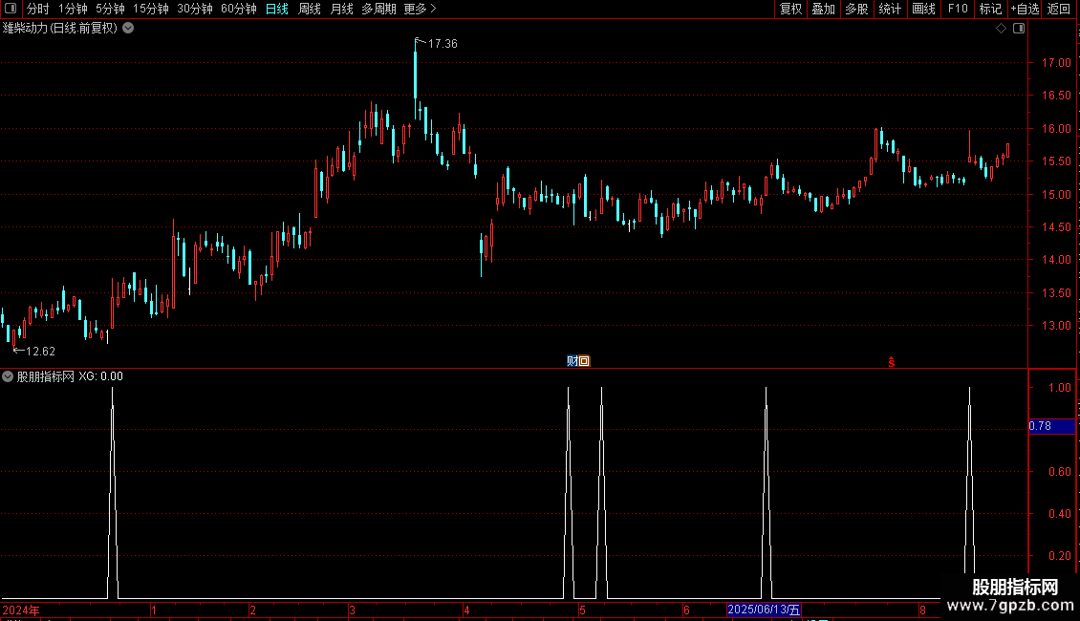Open 潍柴动力 chart settings dropdown arrow
Viewport: 1080px width, 621px height.
(128, 29)
